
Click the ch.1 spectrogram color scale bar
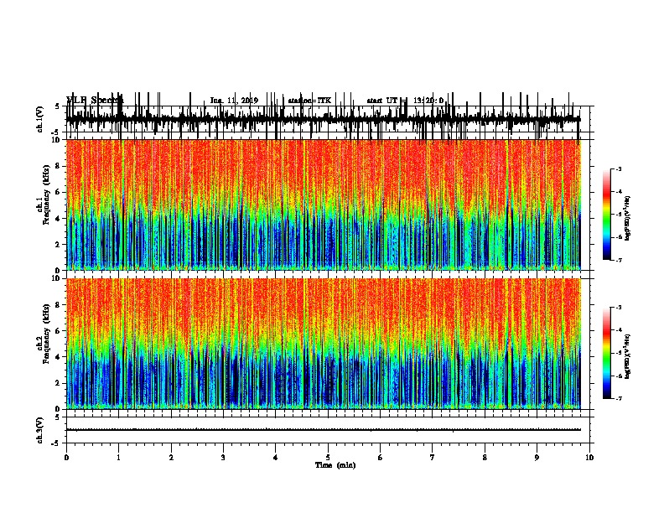[607, 215]
